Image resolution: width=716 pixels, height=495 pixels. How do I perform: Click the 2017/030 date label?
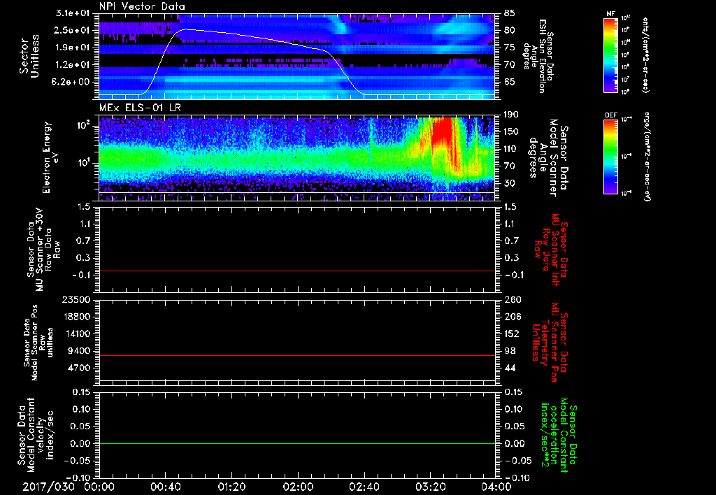[48, 487]
